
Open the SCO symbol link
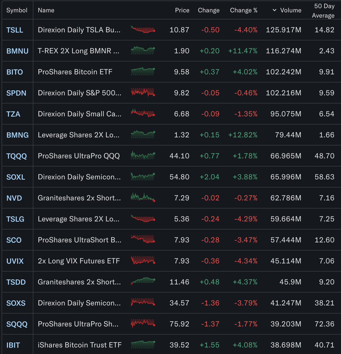click(14, 240)
